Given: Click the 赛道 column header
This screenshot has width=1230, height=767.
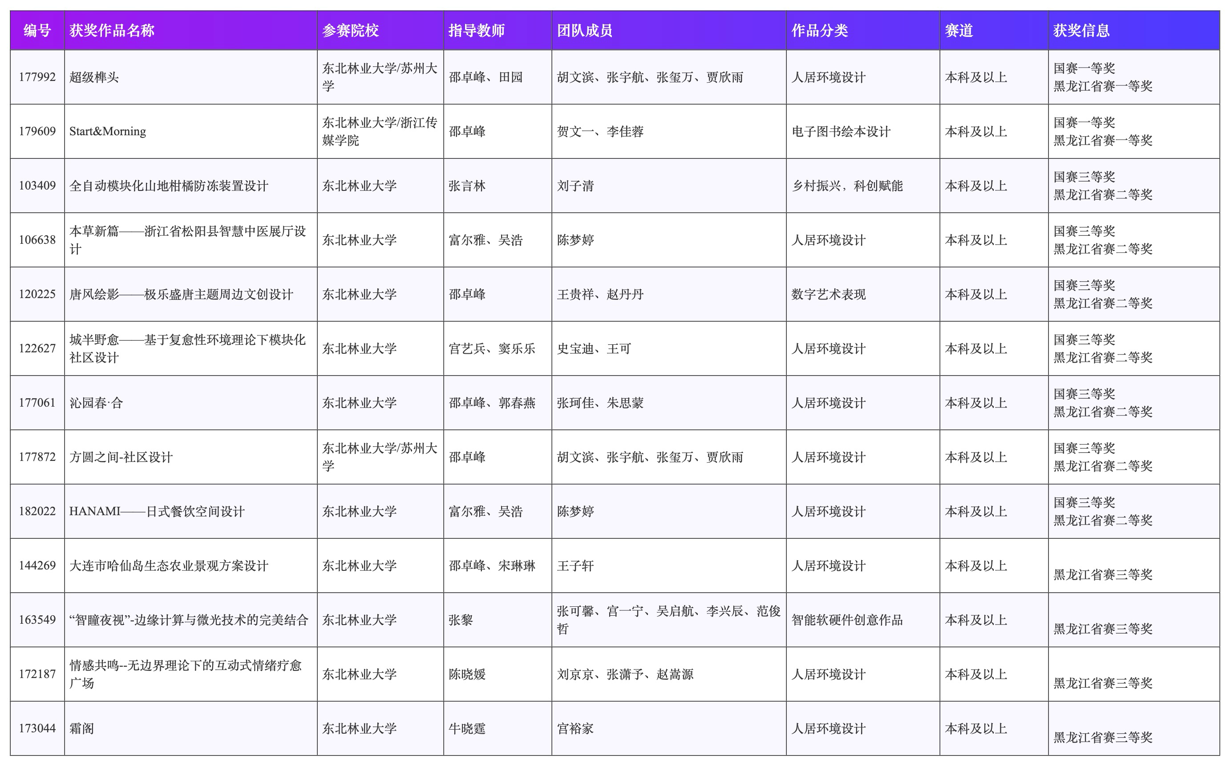Looking at the screenshot, I should [x=959, y=30].
